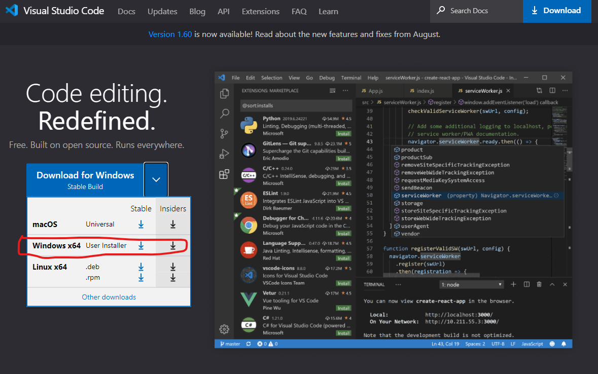Open the terminal selector '1: node' dropdown

tap(471, 285)
